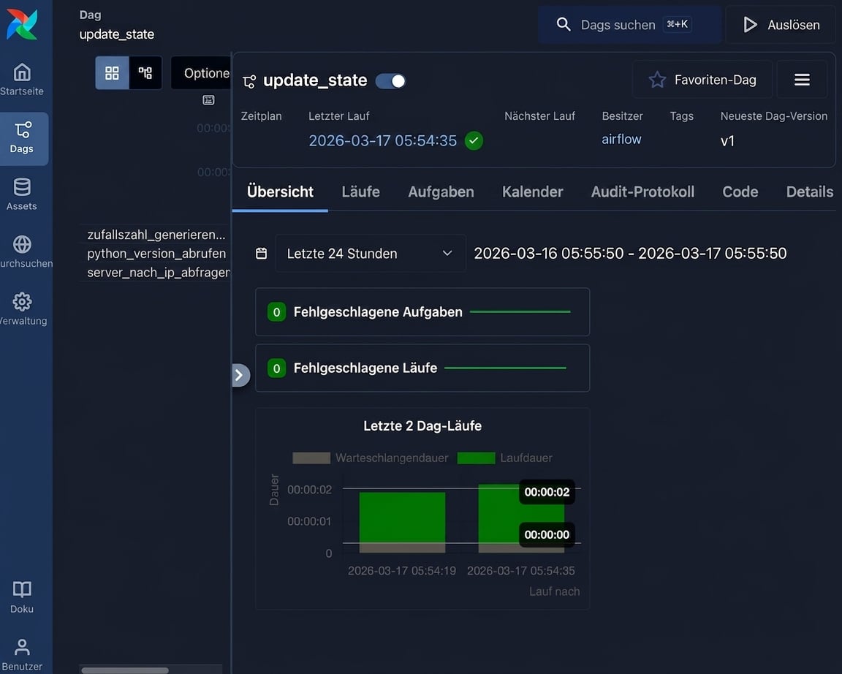Click the keyboard shortcut icon below Optionen
This screenshot has width=842, height=674.
click(x=208, y=100)
